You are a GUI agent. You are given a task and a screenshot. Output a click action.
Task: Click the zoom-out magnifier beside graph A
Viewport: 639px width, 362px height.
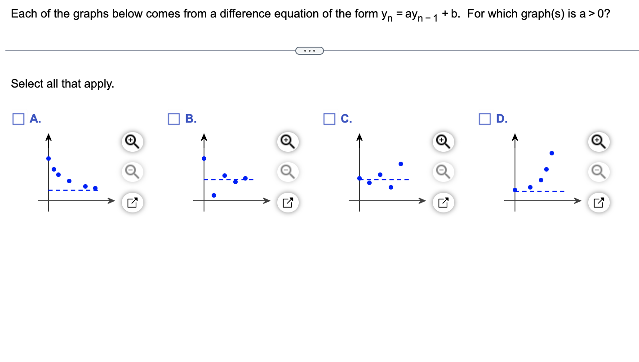[x=132, y=172]
